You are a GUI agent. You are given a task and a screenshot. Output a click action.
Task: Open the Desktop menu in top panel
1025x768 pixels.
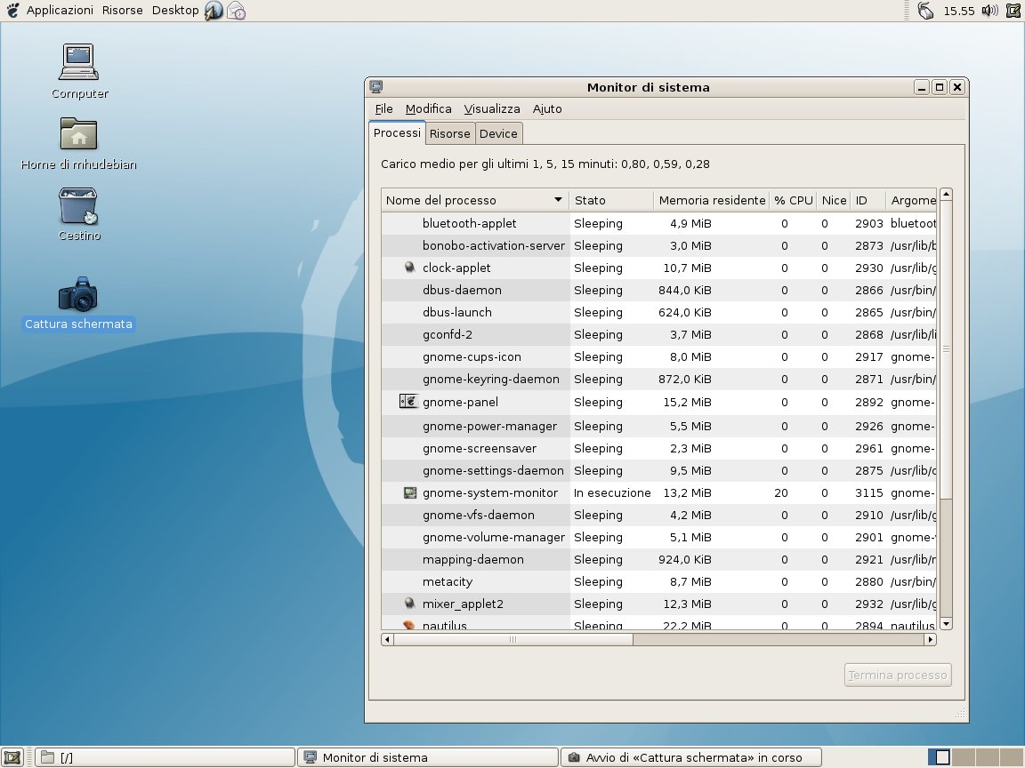point(175,11)
